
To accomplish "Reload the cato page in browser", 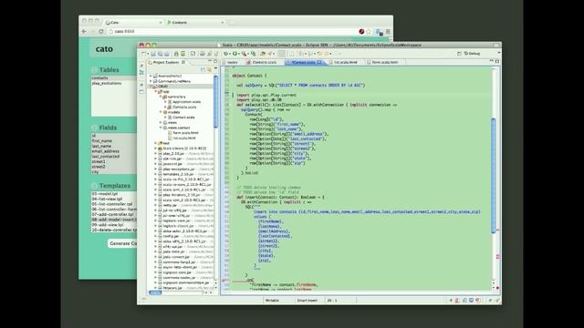I will pos(101,32).
